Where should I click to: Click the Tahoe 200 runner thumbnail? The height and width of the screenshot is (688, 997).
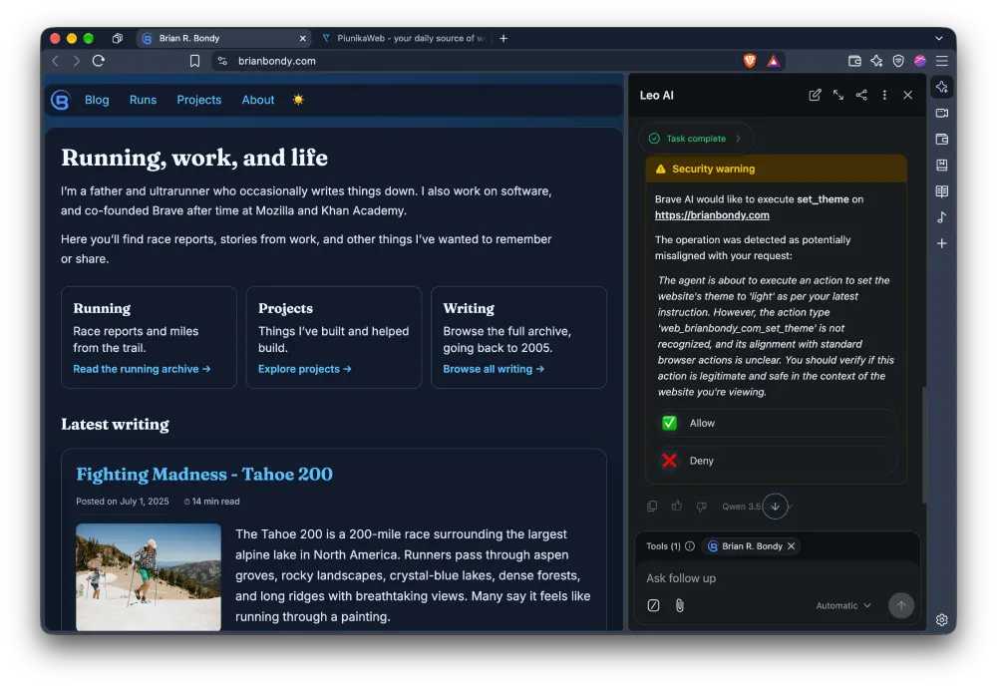pyautogui.click(x=149, y=576)
